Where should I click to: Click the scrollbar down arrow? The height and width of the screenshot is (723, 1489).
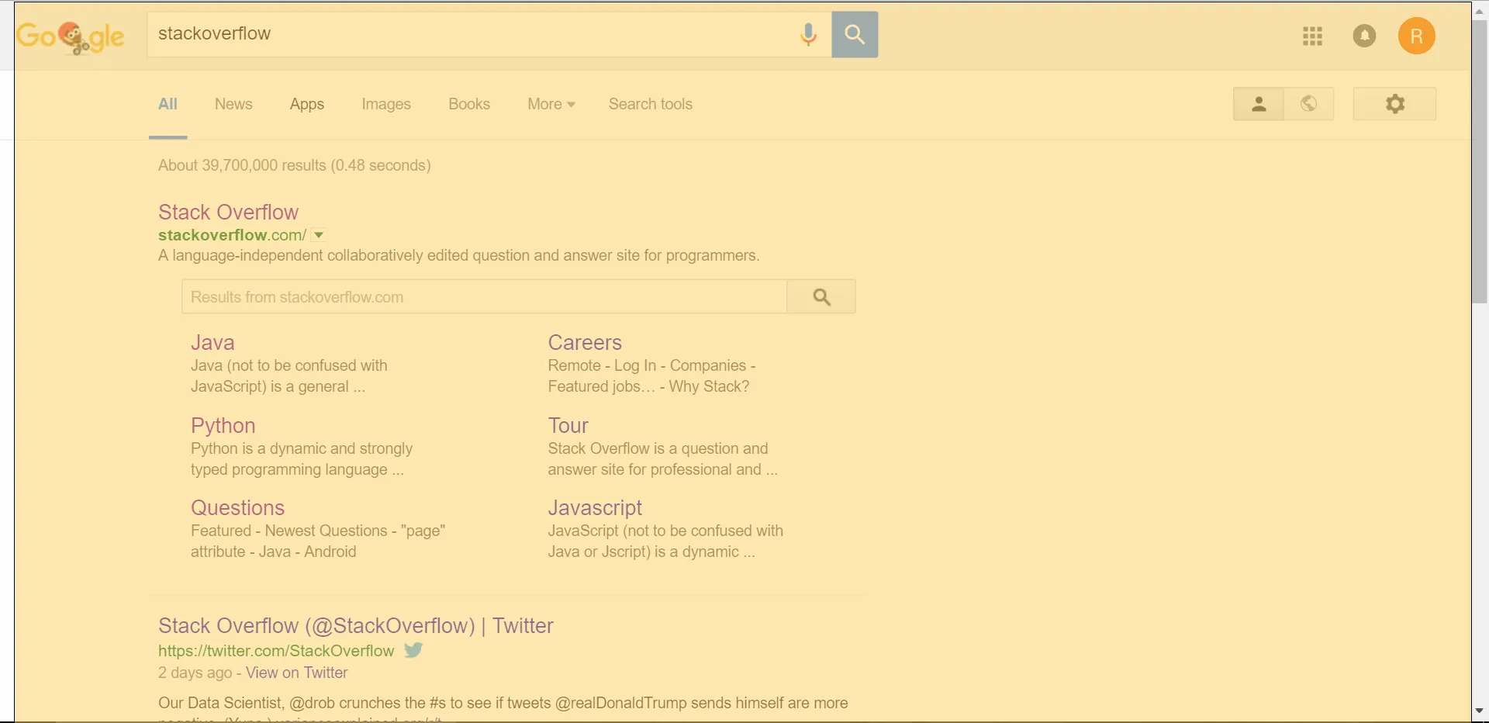[1480, 711]
